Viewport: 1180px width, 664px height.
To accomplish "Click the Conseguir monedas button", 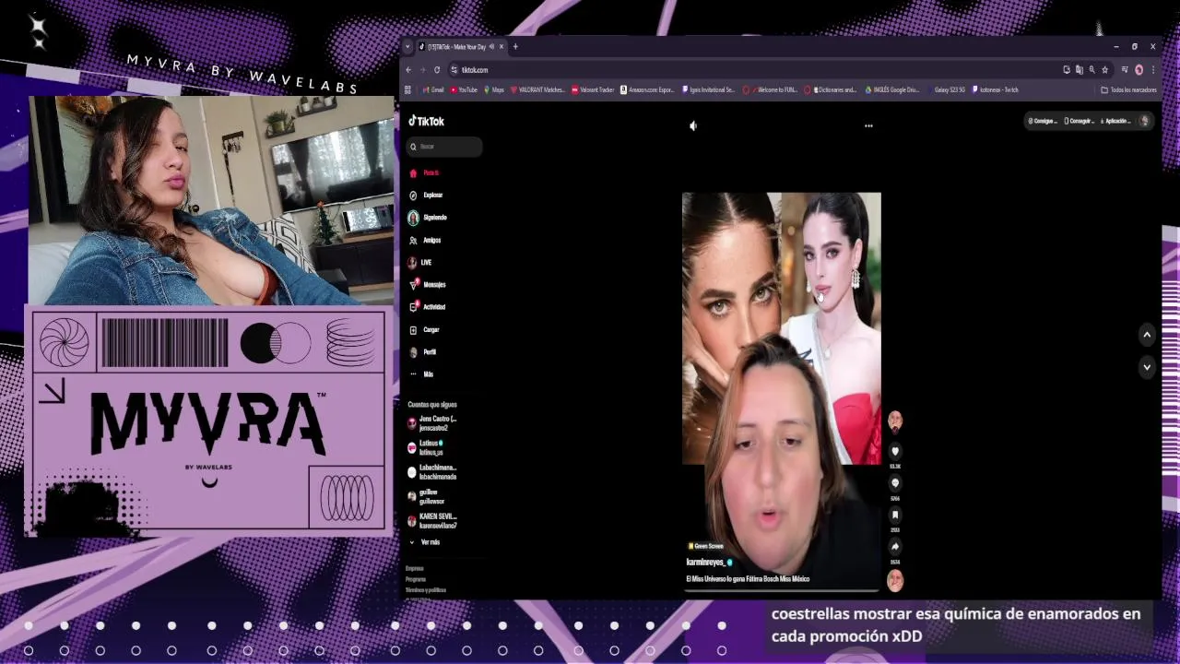I will point(1044,121).
